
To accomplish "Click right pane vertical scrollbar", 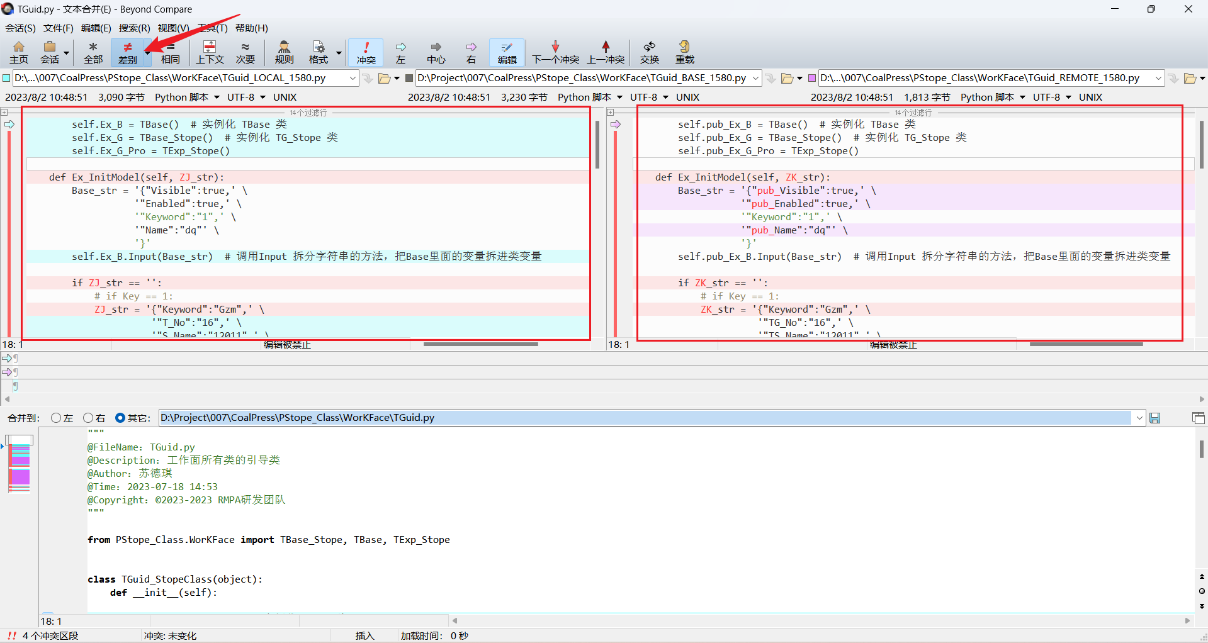I will click(x=1201, y=145).
